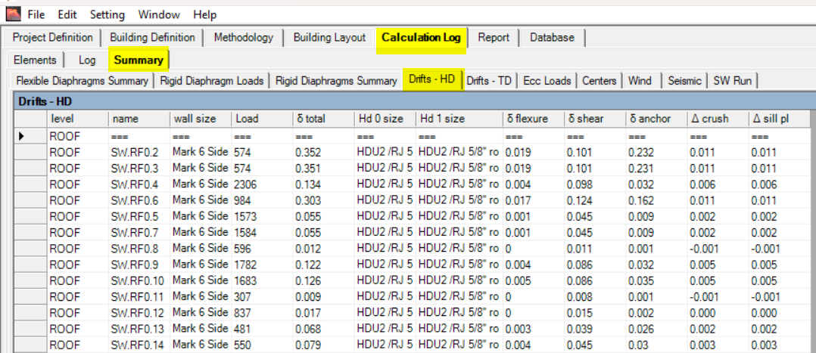816x353 pixels.
Task: Click the SW.RF0.12 name cell
Action: [x=139, y=314]
